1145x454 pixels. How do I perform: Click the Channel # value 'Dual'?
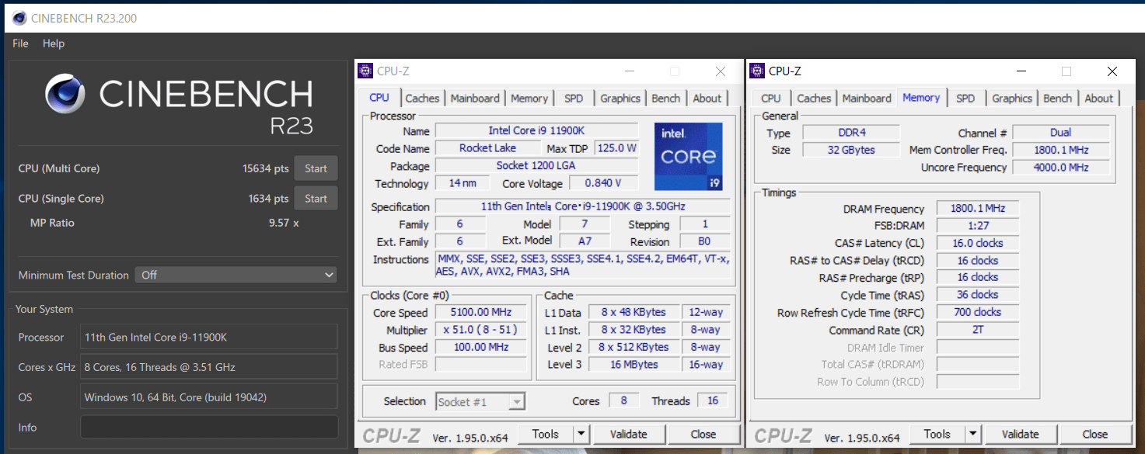(1061, 133)
